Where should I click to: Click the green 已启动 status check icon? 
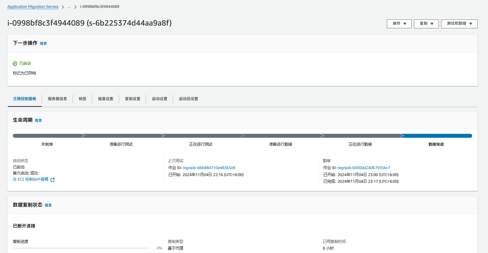coord(15,64)
